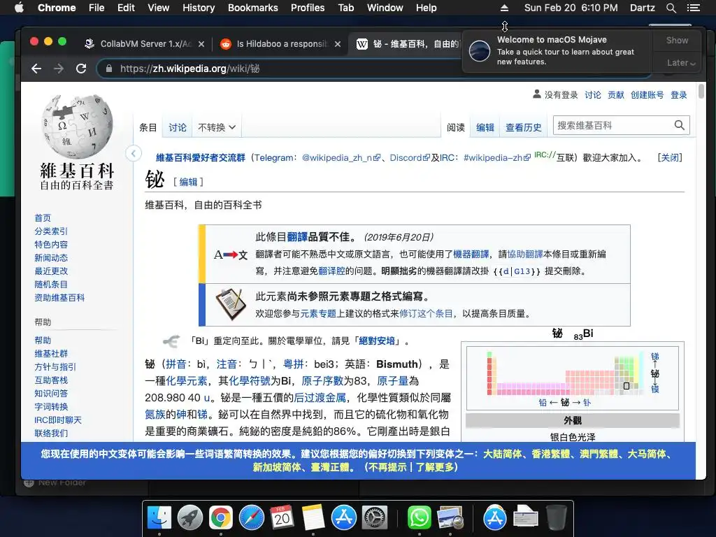Click the 后过渡金属 link in article
The width and height of the screenshot is (716, 537).
(x=320, y=398)
